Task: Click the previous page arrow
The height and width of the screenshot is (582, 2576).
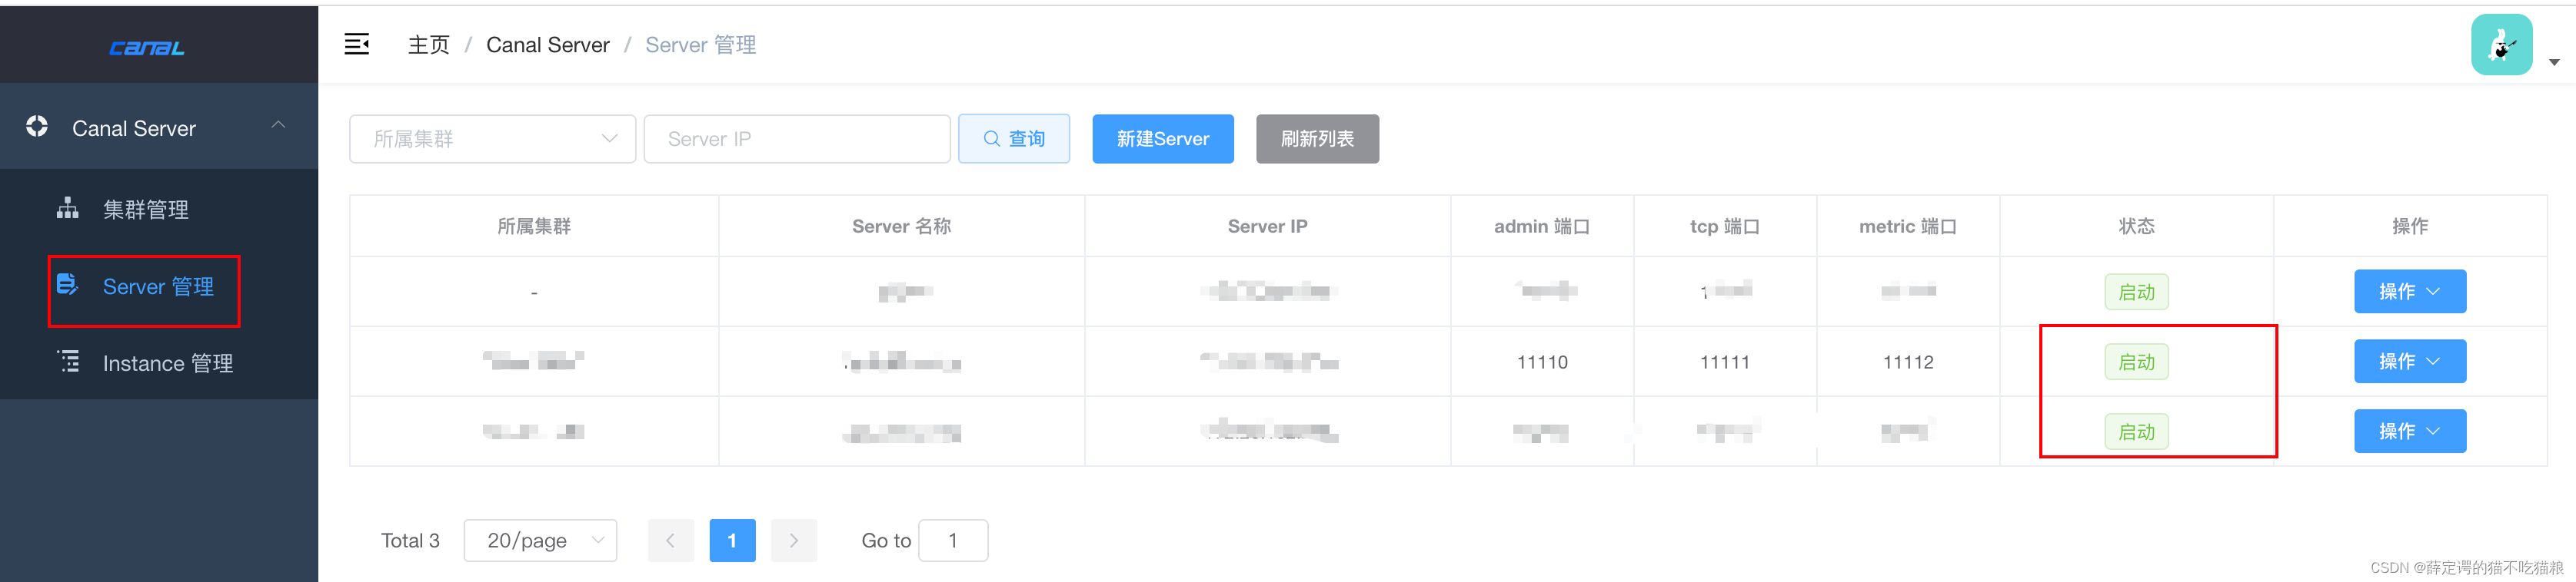Action: (671, 540)
